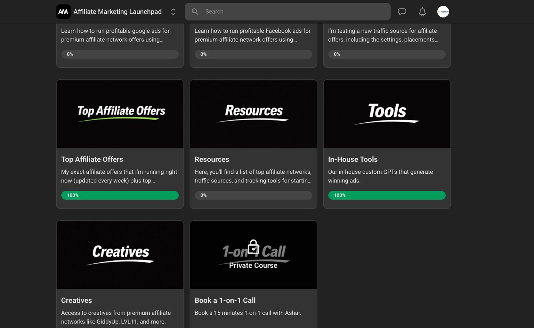The height and width of the screenshot is (328, 534).
Task: Click In-House Tools 100% progress bar
Action: [387, 195]
